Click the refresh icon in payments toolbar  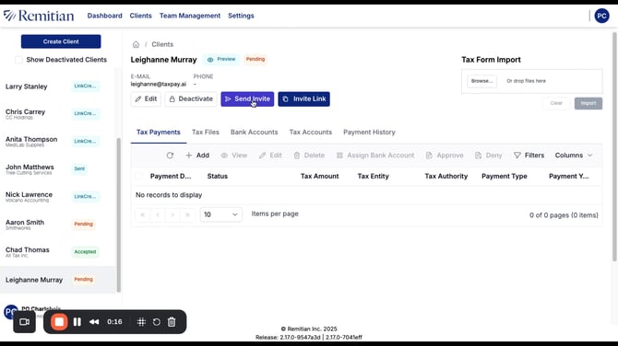pos(170,156)
